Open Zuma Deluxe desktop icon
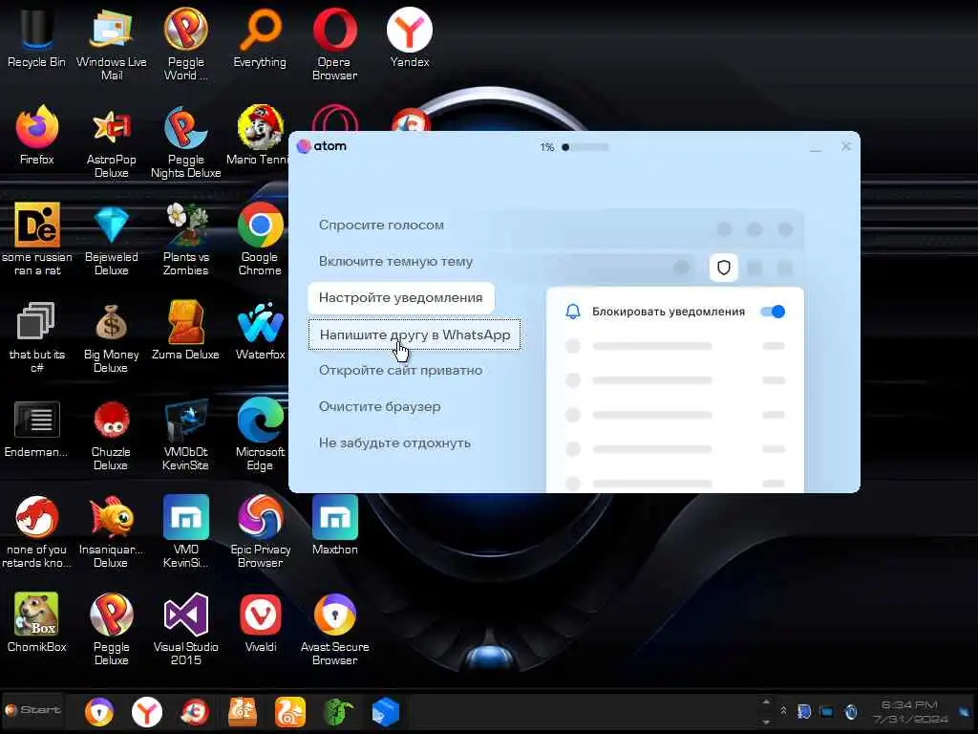The height and width of the screenshot is (734, 978). coord(186,330)
